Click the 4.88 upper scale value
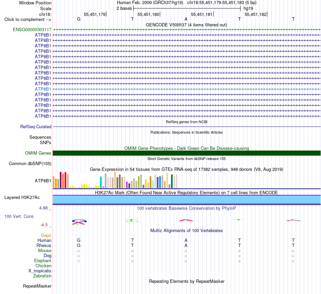The width and height of the screenshot is (321, 294). (x=43, y=208)
